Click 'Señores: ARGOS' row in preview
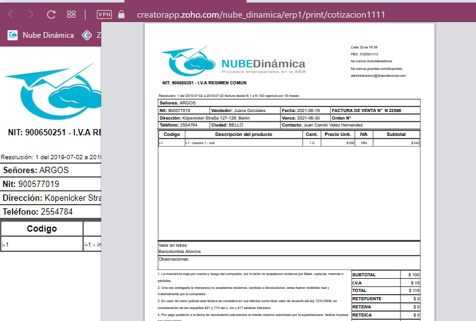Image resolution: width=476 pixels, height=321 pixels. click(289, 103)
